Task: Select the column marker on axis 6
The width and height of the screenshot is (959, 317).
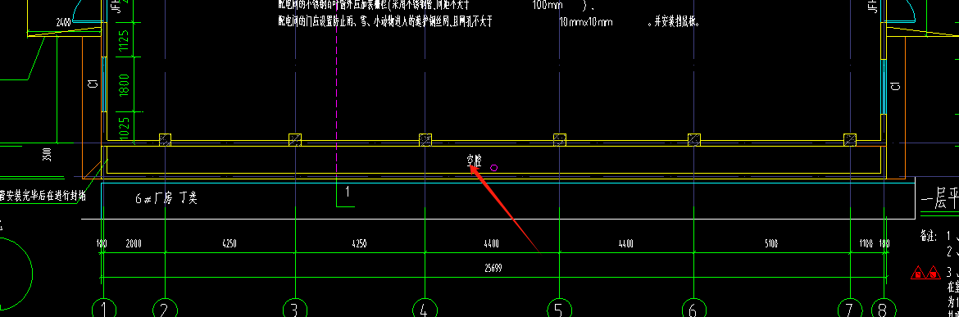Action: click(x=693, y=140)
